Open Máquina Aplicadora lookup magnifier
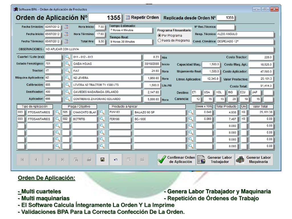The image size is (292, 219). tap(68, 78)
